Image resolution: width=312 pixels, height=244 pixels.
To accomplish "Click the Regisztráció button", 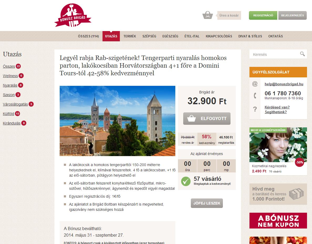I will pyautogui.click(x=263, y=15).
